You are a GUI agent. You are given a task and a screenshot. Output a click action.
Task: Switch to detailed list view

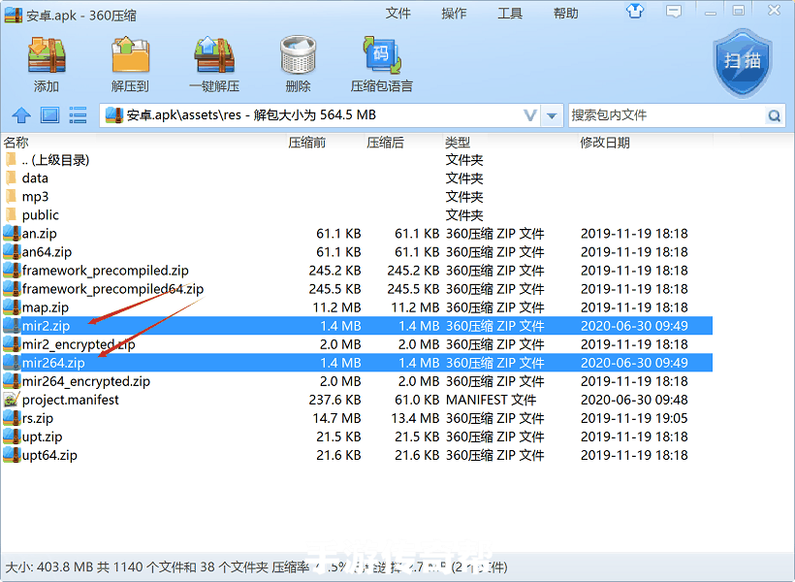(x=78, y=115)
